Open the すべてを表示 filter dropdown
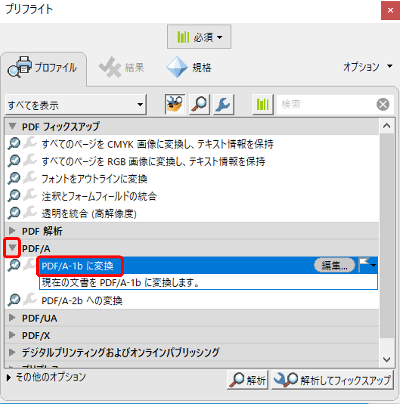This screenshot has width=400, height=404. coord(75,105)
